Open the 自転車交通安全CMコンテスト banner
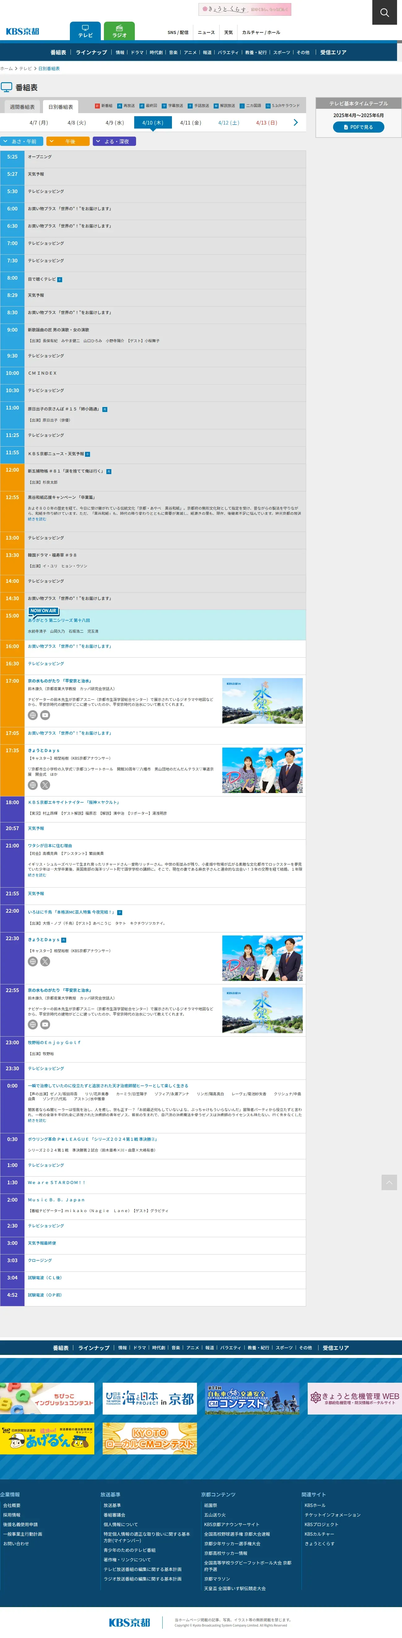 (252, 1398)
